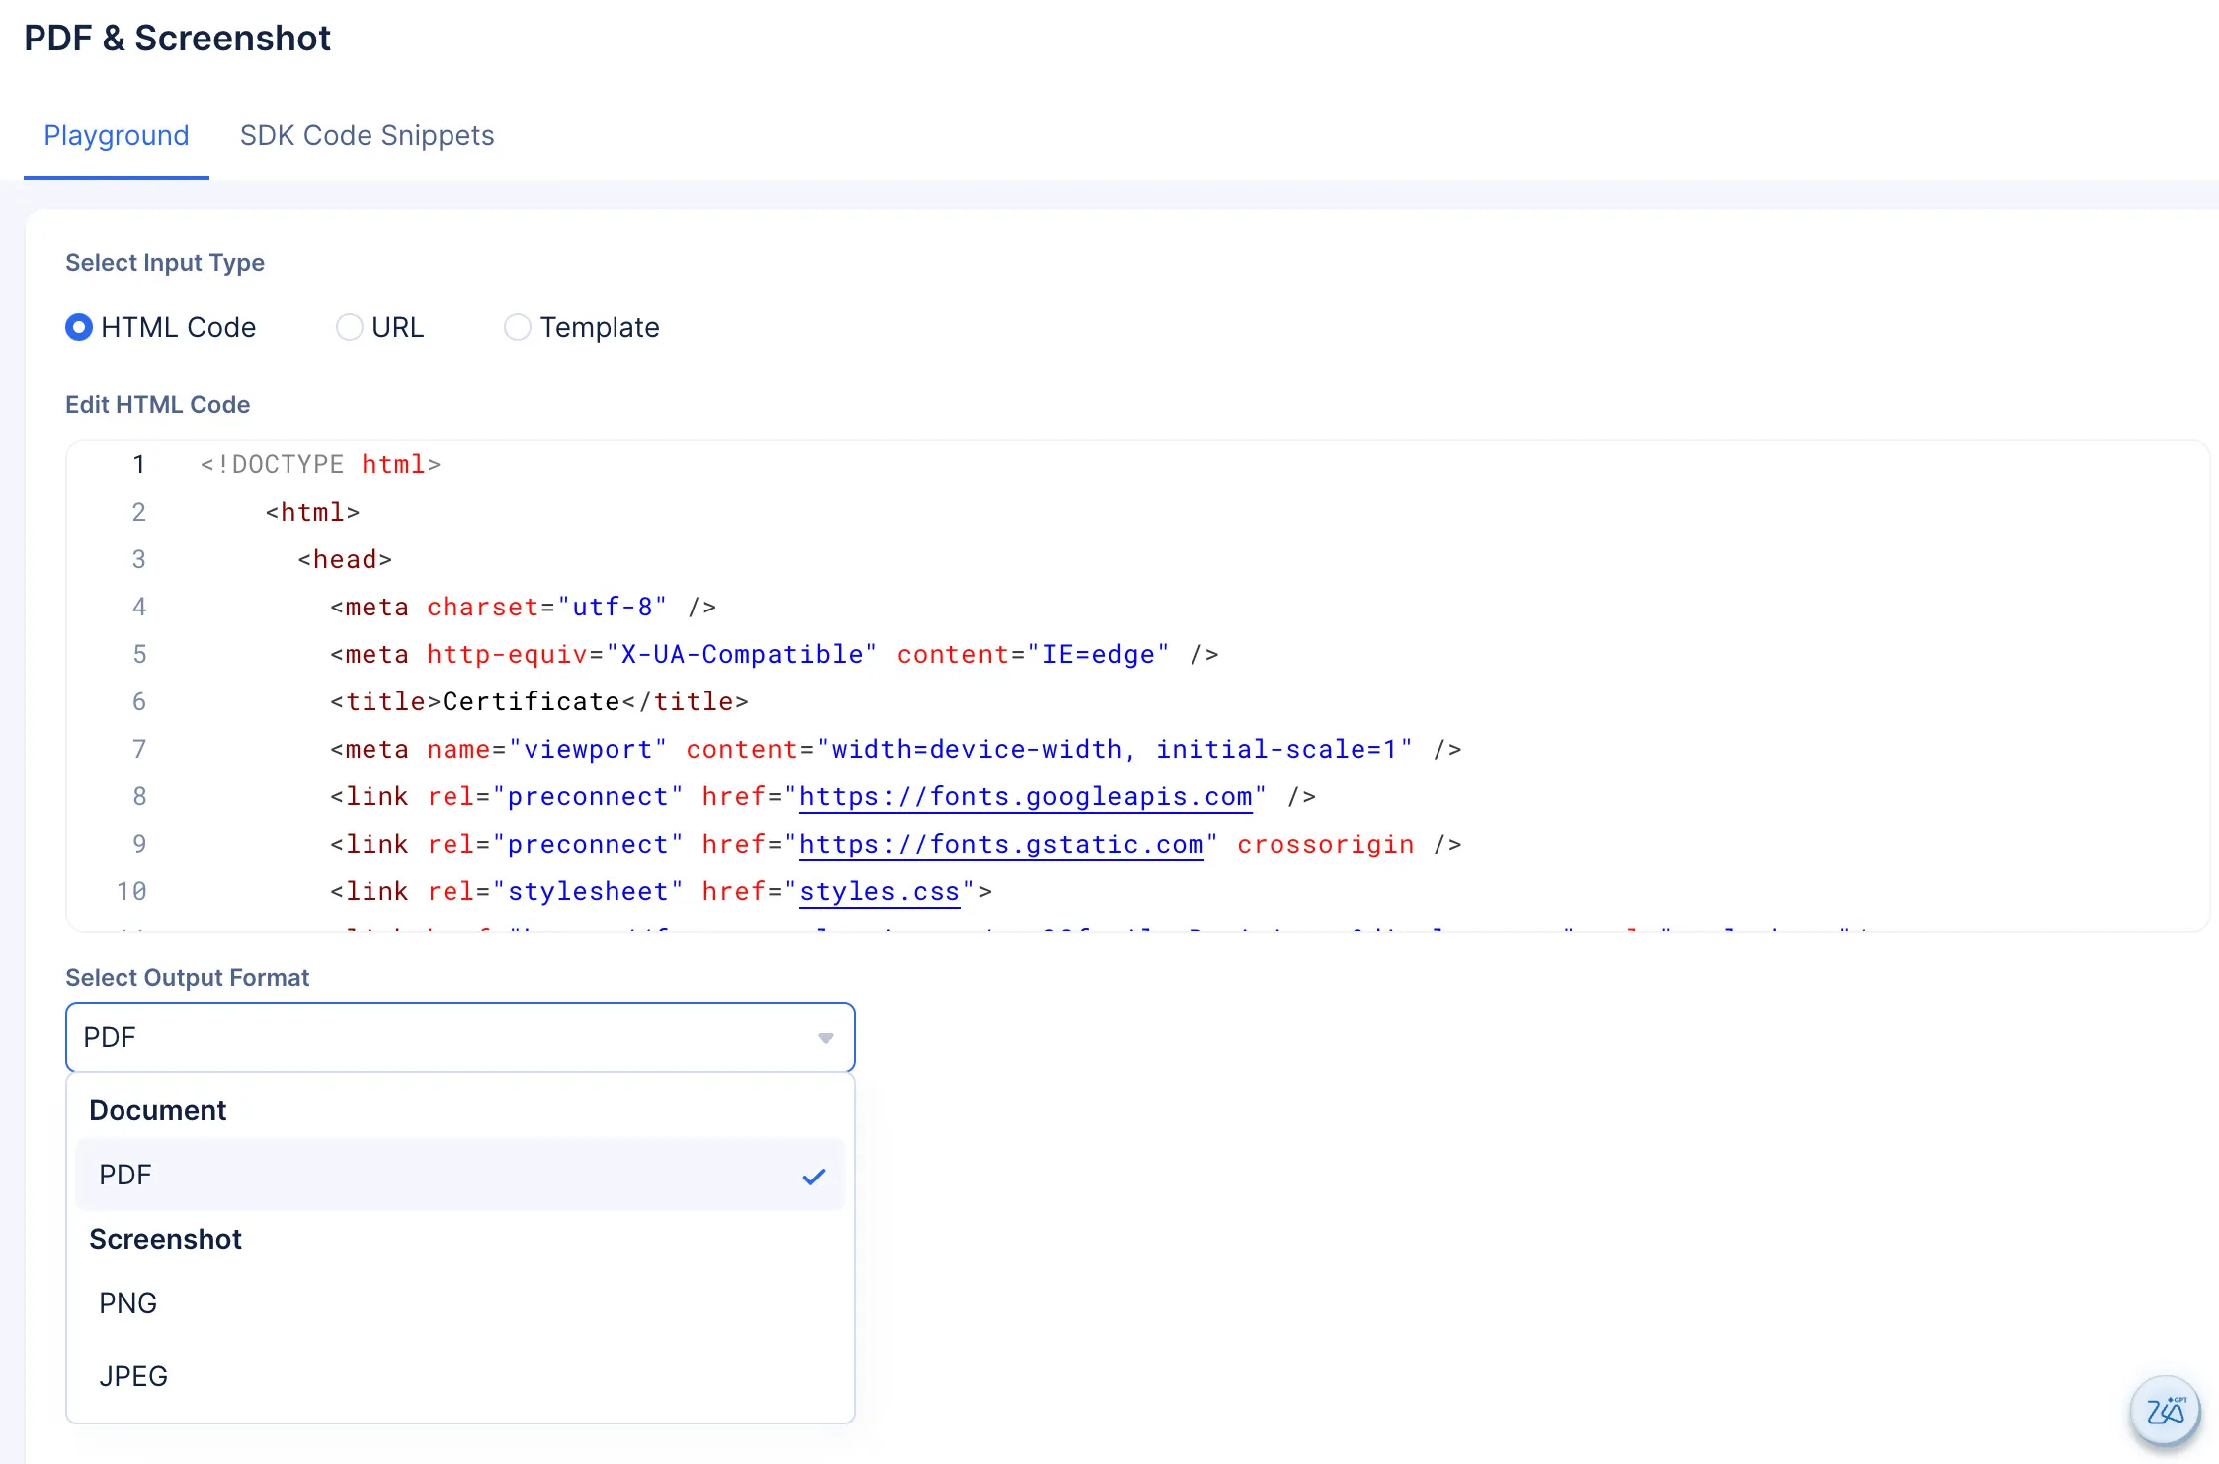Open the styles.css link in code
2219x1464 pixels.
click(x=879, y=892)
